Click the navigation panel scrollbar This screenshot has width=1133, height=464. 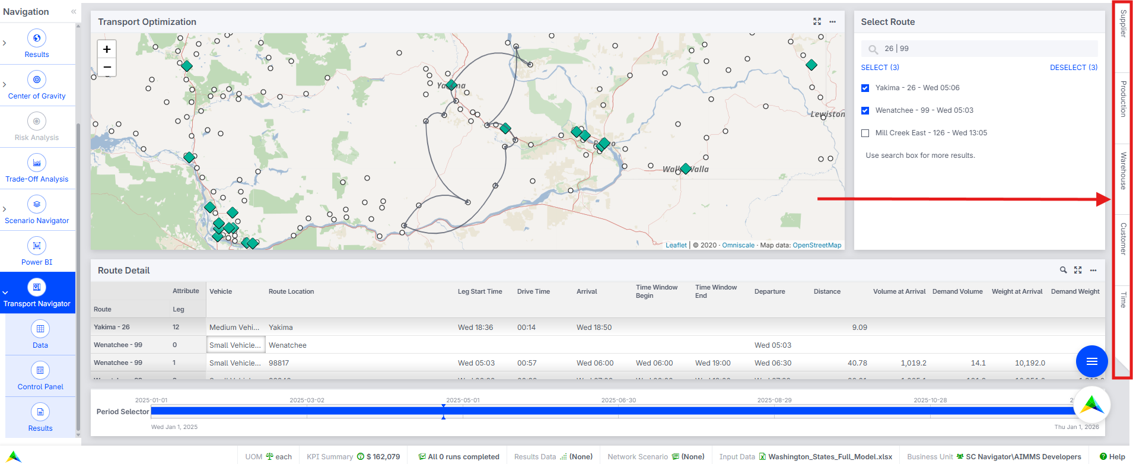pos(78,278)
